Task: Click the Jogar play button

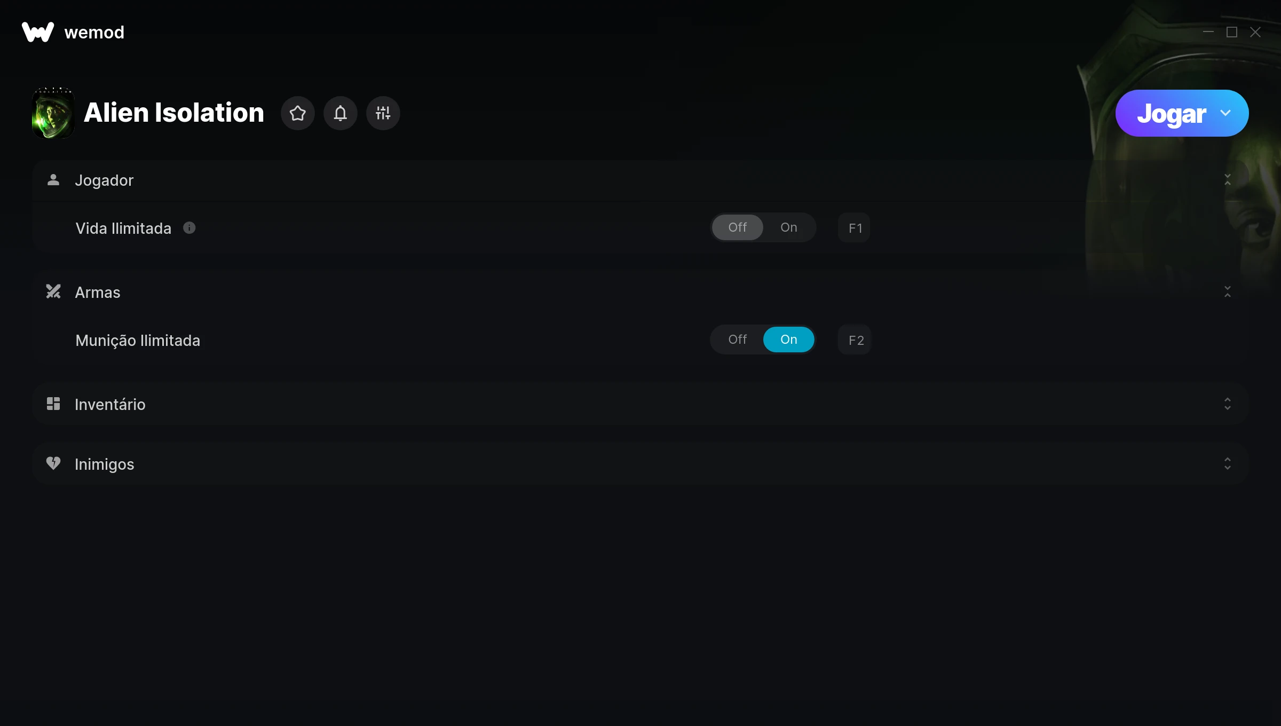Action: 1172,114
